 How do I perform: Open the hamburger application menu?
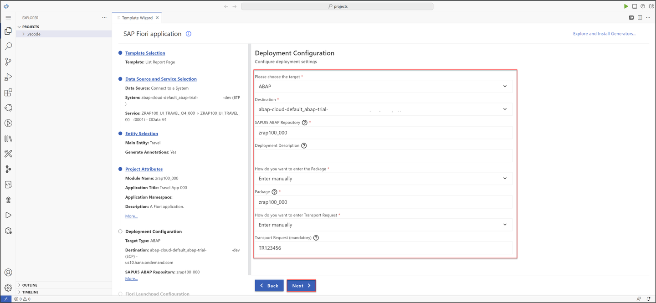[8, 18]
